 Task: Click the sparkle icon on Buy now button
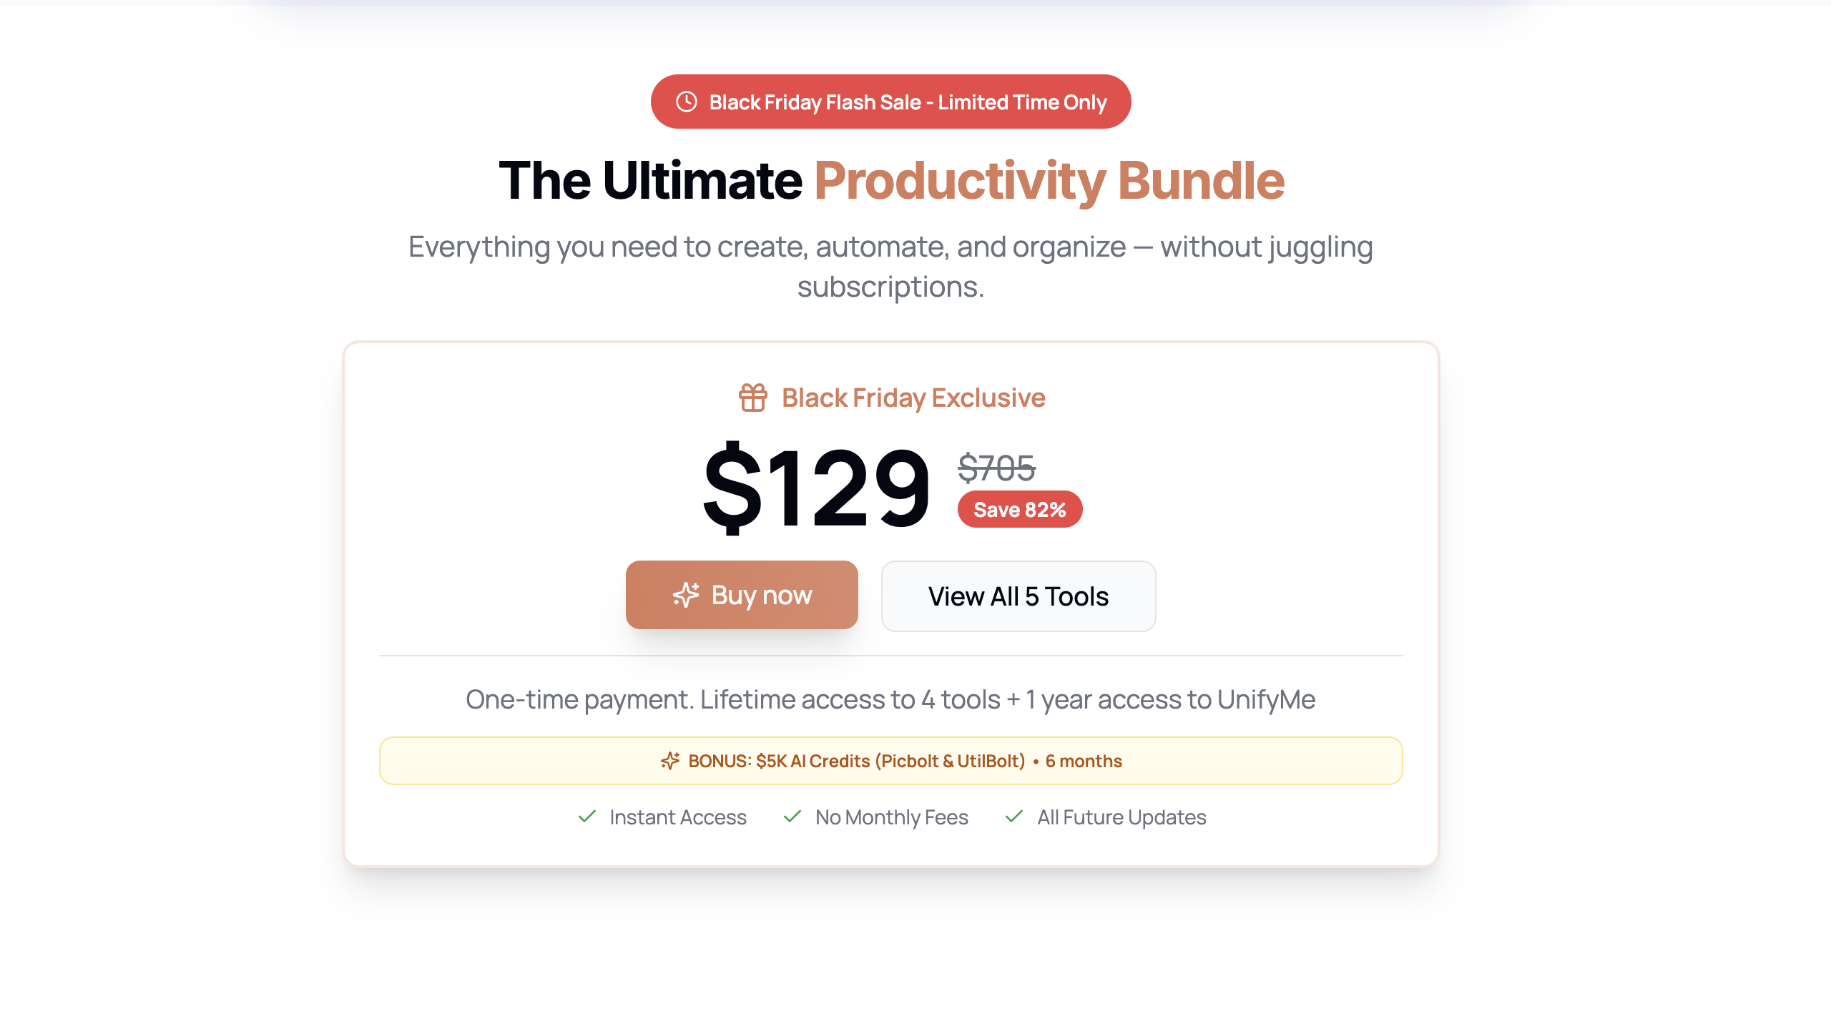coord(685,595)
